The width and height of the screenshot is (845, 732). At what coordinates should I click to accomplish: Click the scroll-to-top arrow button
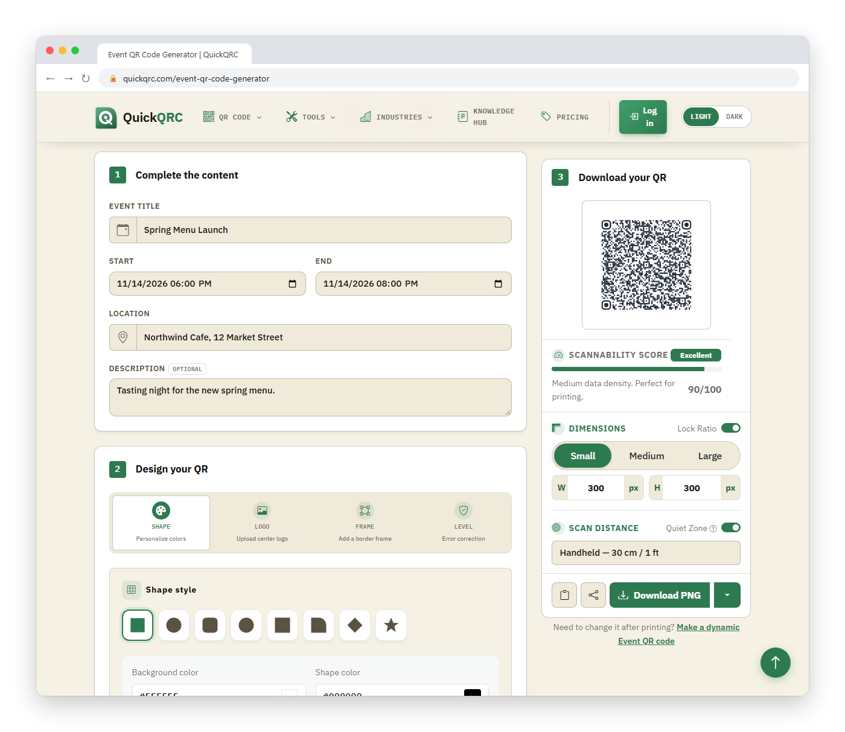[x=776, y=663]
